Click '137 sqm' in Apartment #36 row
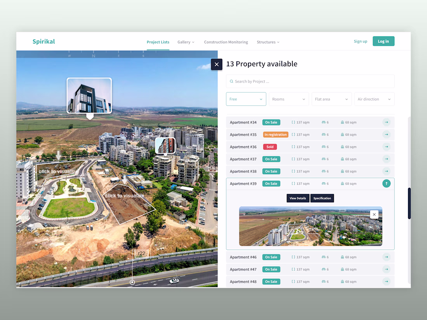427x320 pixels. pyautogui.click(x=303, y=147)
